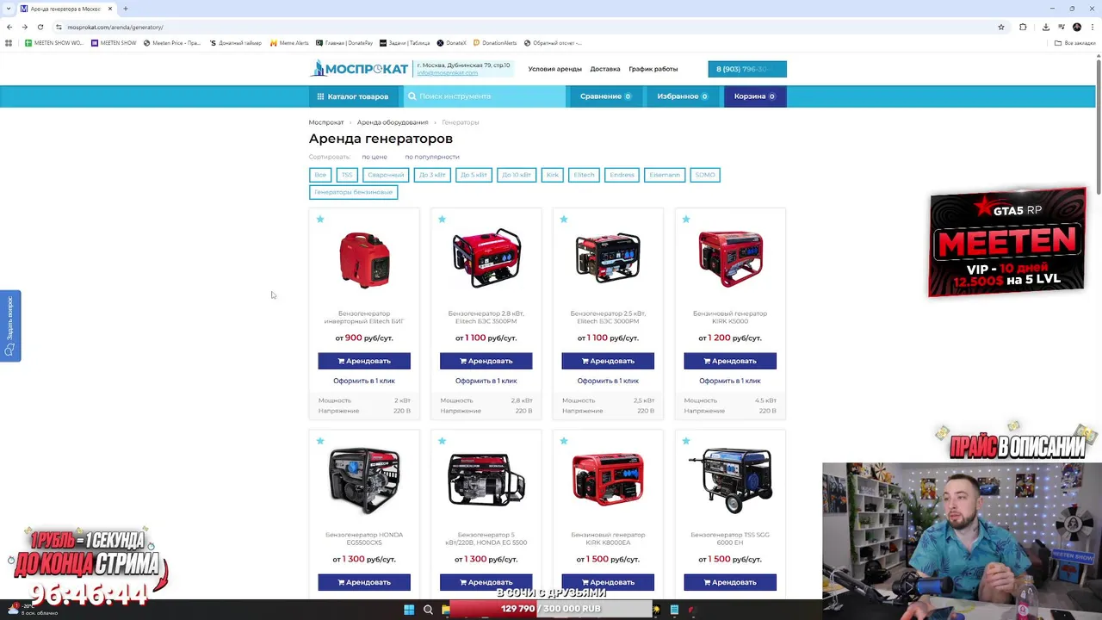Open the Донатный таймер bookmark
Viewport: 1102px width, 620px height.
[235, 43]
